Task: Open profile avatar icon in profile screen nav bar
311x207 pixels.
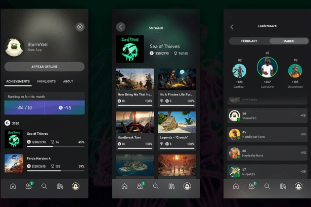Action: pos(75,186)
